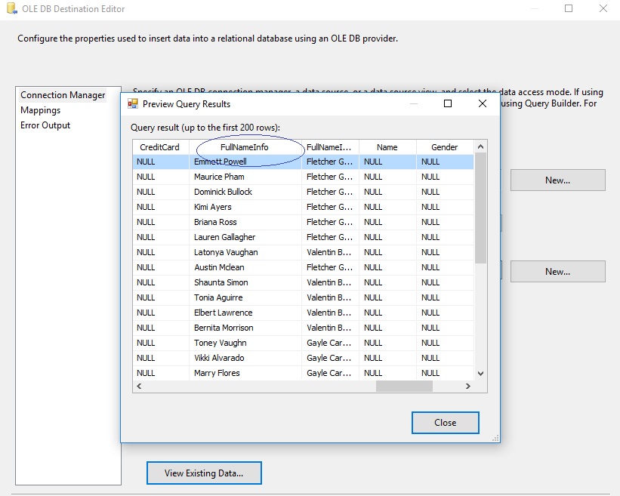Open the Error Output page

tap(45, 125)
